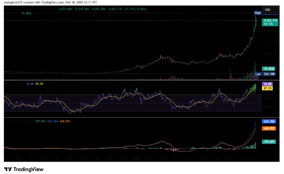Select the purple 94.88 RSI axis label

(x=268, y=84)
